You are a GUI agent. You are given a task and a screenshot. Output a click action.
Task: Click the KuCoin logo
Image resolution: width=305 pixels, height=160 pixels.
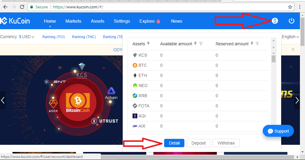tap(15, 21)
